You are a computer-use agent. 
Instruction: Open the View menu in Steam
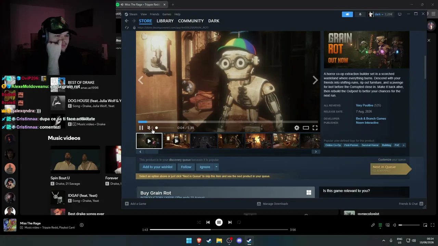tap(144, 14)
